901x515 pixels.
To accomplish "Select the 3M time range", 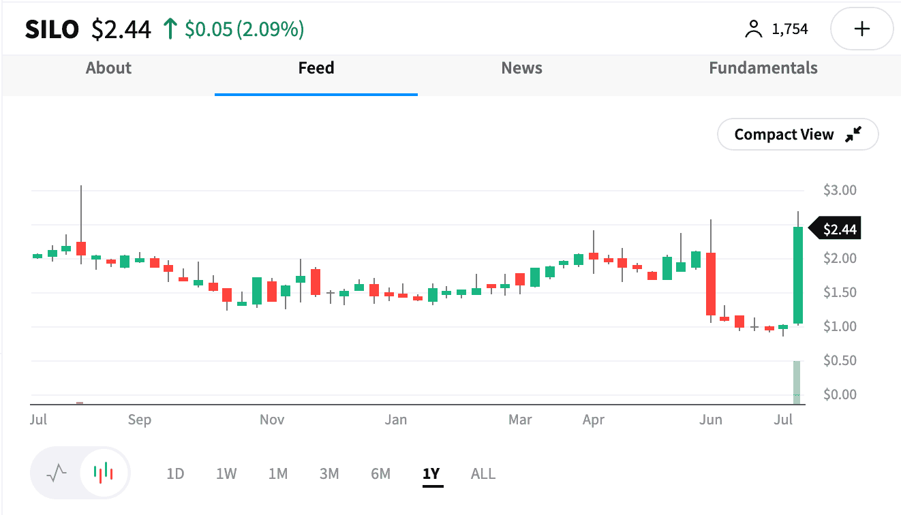I will (x=329, y=473).
